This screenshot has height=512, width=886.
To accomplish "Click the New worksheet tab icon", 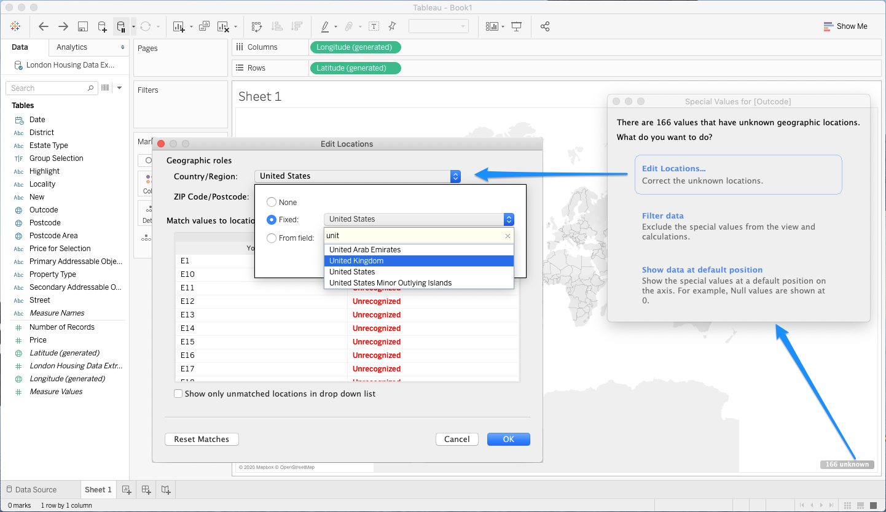I will click(127, 489).
